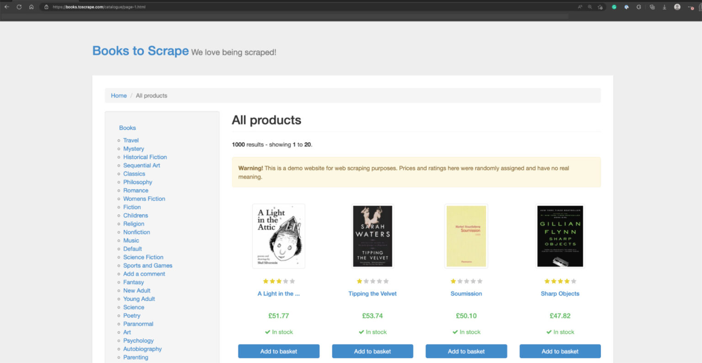This screenshot has height=363, width=702.
Task: Reload the current page
Action: (19, 7)
